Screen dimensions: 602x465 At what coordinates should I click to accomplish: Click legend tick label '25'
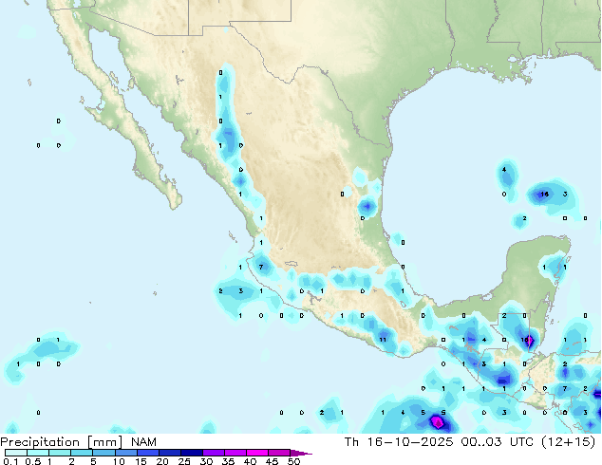184,461
